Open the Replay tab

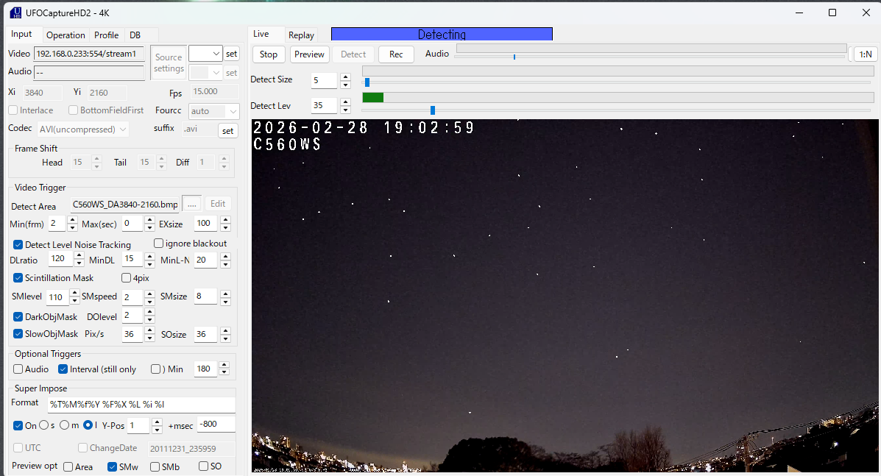301,35
